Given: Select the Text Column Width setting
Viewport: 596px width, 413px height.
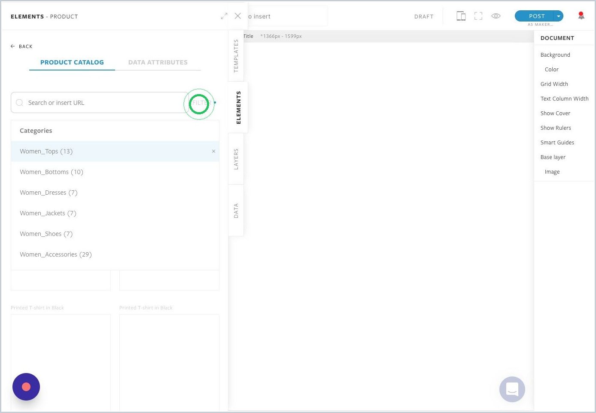Looking at the screenshot, I should 564,99.
